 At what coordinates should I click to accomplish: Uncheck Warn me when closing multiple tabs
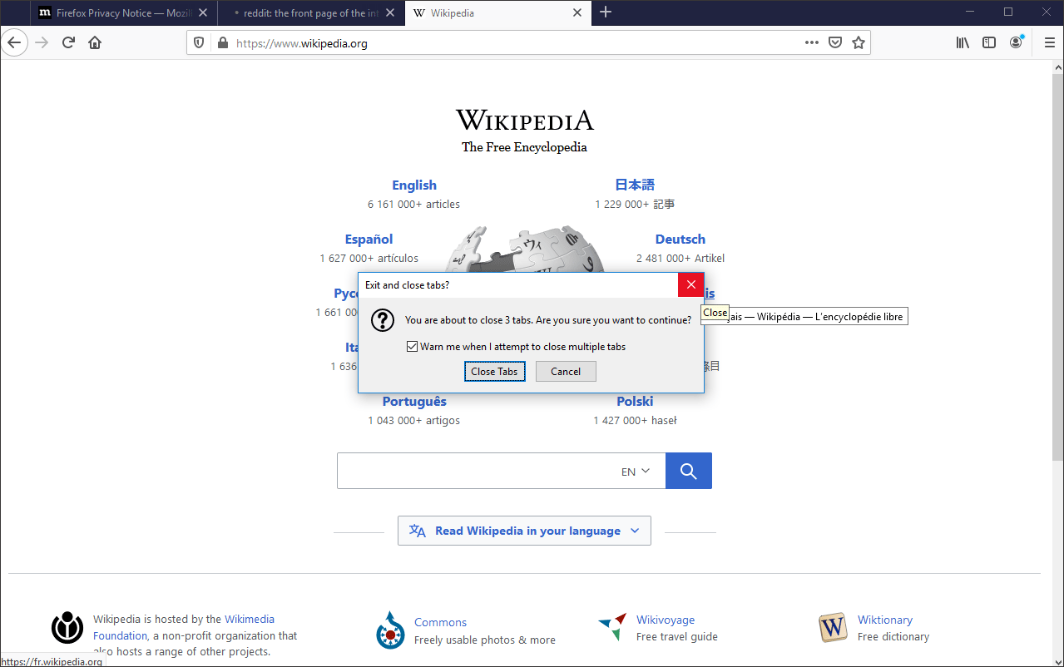coord(412,347)
